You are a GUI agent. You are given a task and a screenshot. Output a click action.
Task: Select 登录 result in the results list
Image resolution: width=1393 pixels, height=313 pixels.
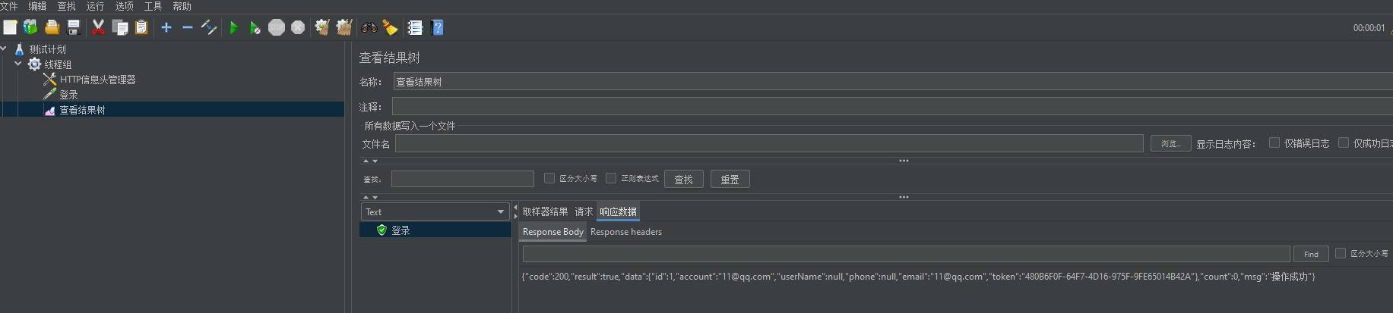coord(435,230)
